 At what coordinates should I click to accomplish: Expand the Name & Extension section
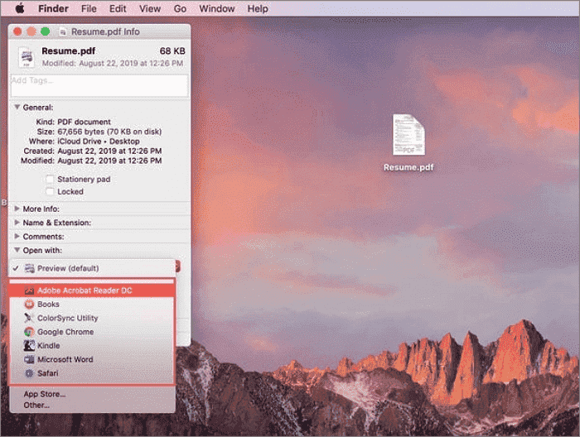17,223
